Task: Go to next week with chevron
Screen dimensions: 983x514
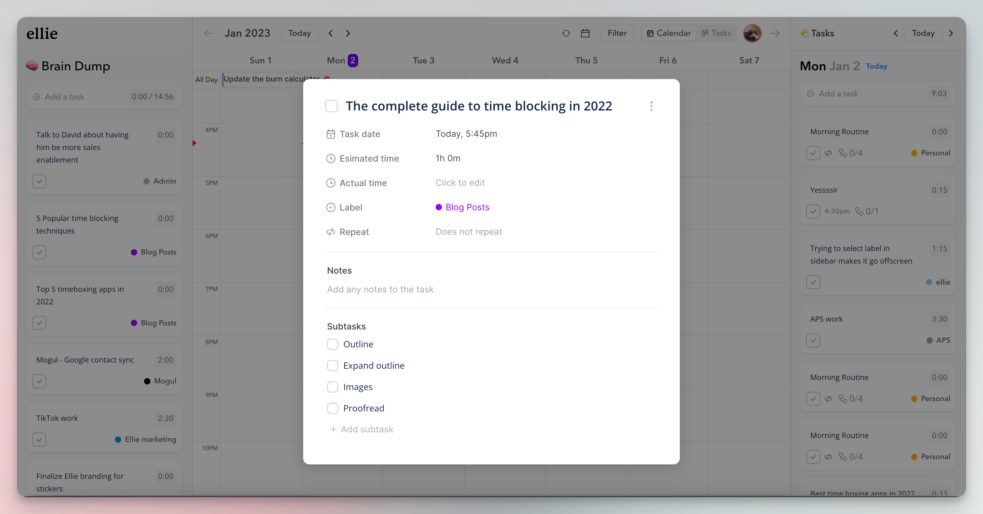Action: (348, 33)
